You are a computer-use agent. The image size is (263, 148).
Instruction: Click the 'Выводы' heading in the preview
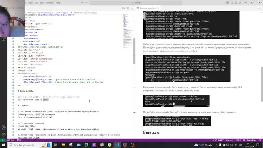click(x=151, y=132)
